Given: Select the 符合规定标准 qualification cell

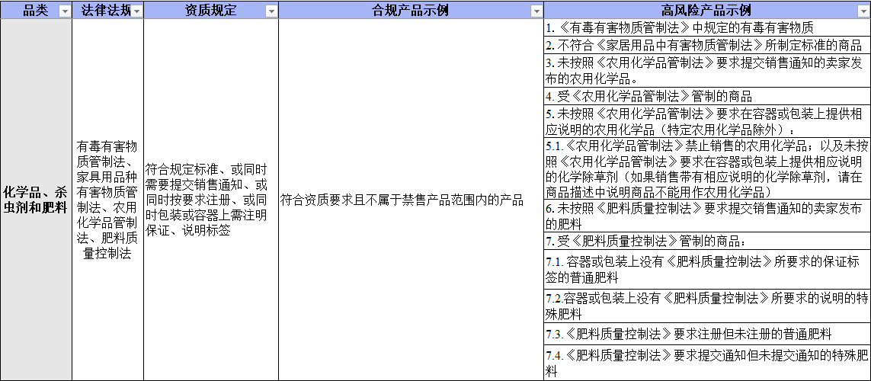Looking at the screenshot, I should click(x=211, y=200).
